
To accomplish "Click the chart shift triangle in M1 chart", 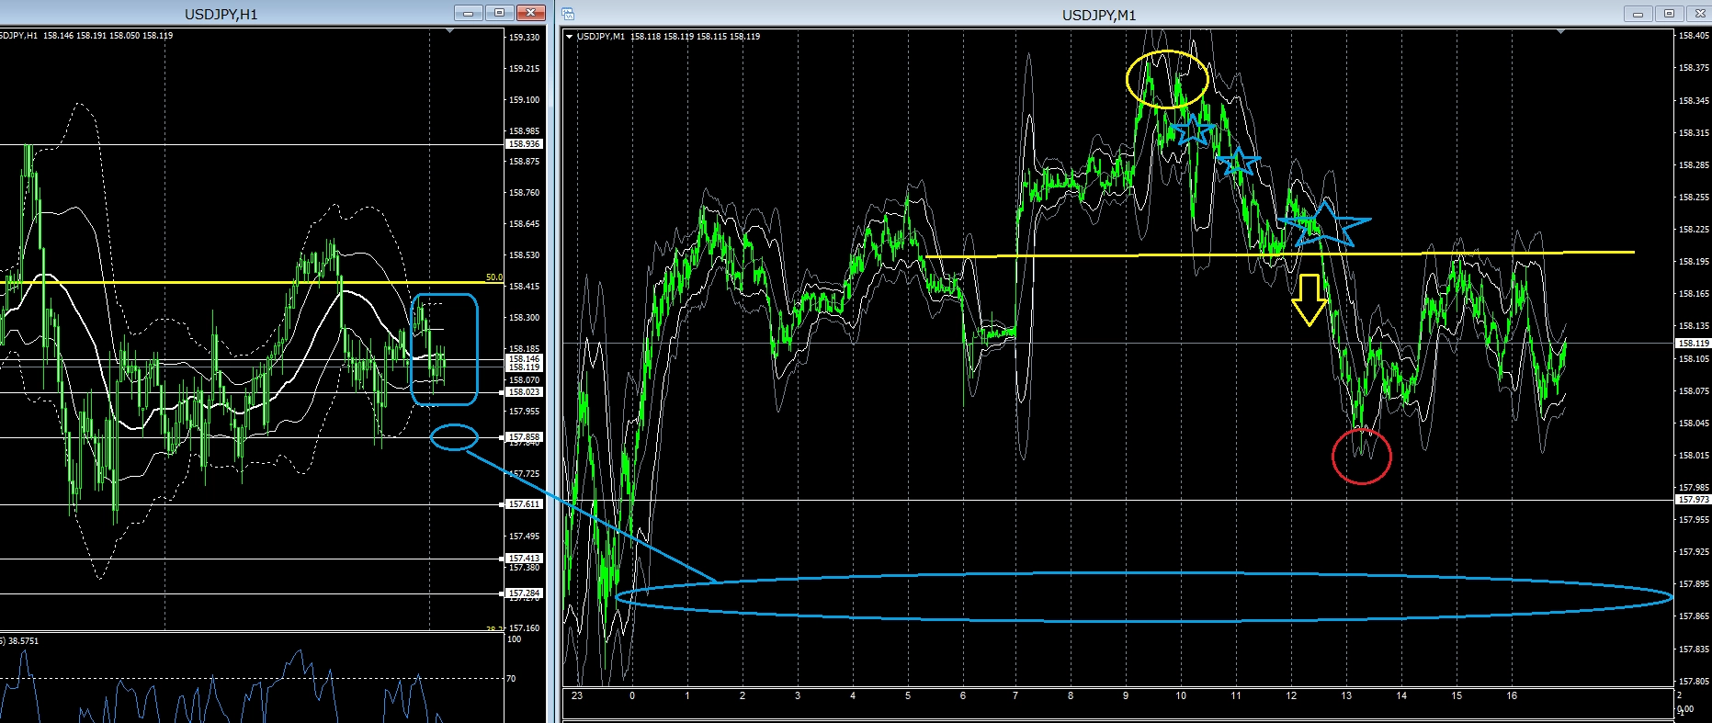I will click(x=1562, y=32).
